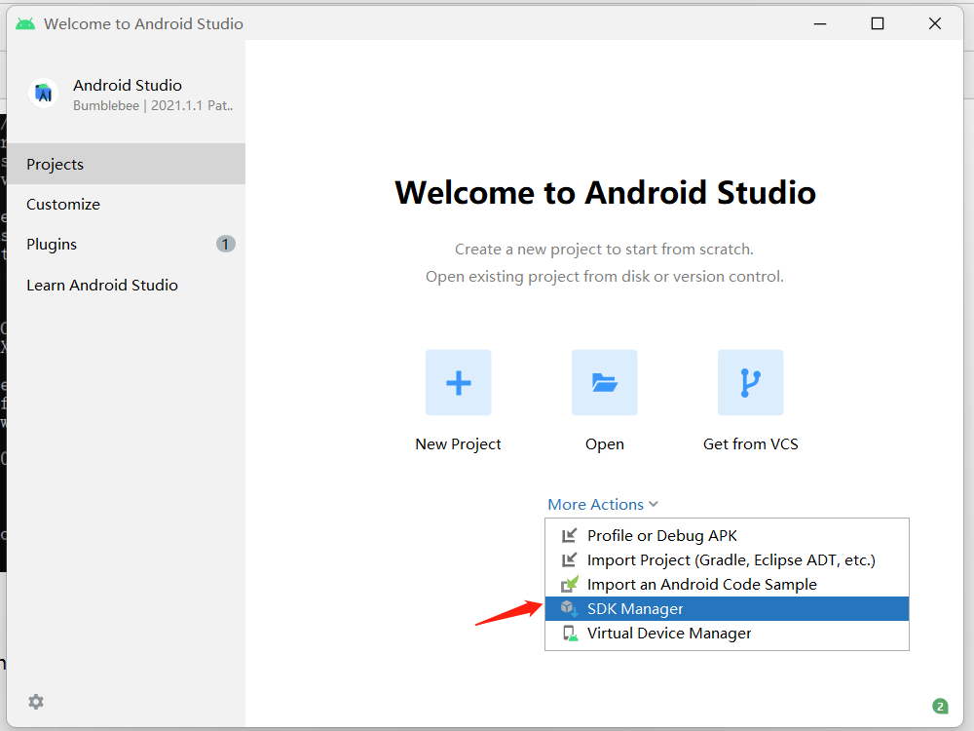Click 'Create a new project to start from scratch' text

pos(604,250)
